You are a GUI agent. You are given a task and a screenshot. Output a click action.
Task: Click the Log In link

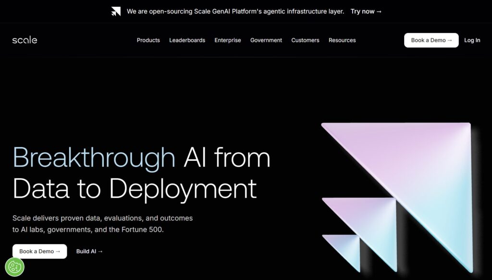pyautogui.click(x=472, y=40)
